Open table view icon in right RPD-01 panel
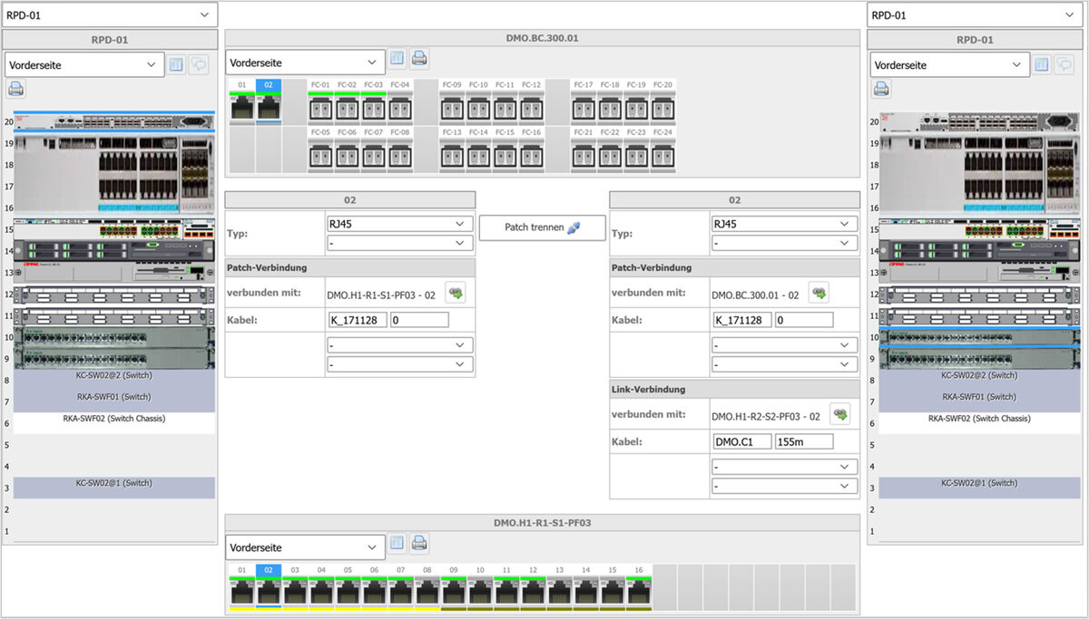Viewport: 1089px width, 619px height. coord(1042,64)
